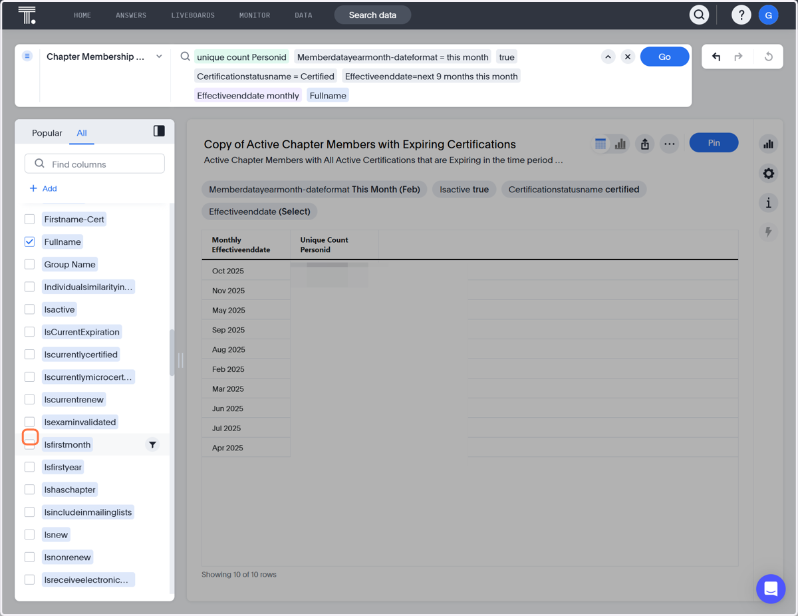Open the chat support bubble icon
798x616 pixels.
(x=771, y=589)
